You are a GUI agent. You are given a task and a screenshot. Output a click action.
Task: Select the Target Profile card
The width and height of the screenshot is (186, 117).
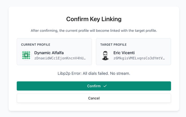[133, 52]
